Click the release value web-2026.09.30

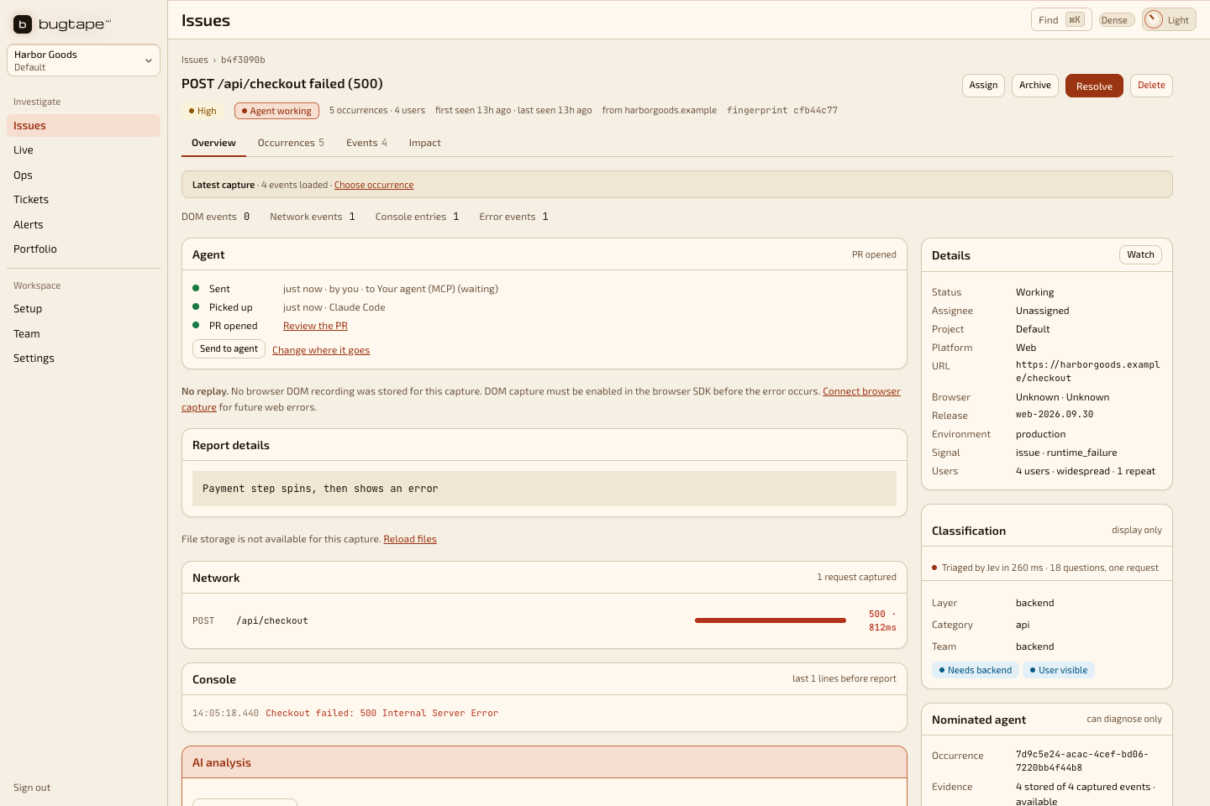click(x=1055, y=415)
